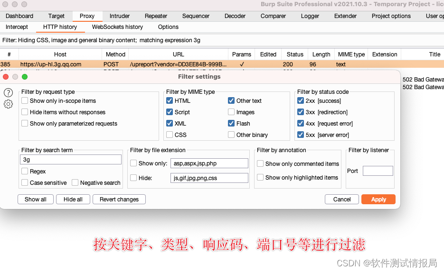The width and height of the screenshot is (444, 272).
Task: Click the gear icon in Filter settings
Action: click(x=8, y=104)
